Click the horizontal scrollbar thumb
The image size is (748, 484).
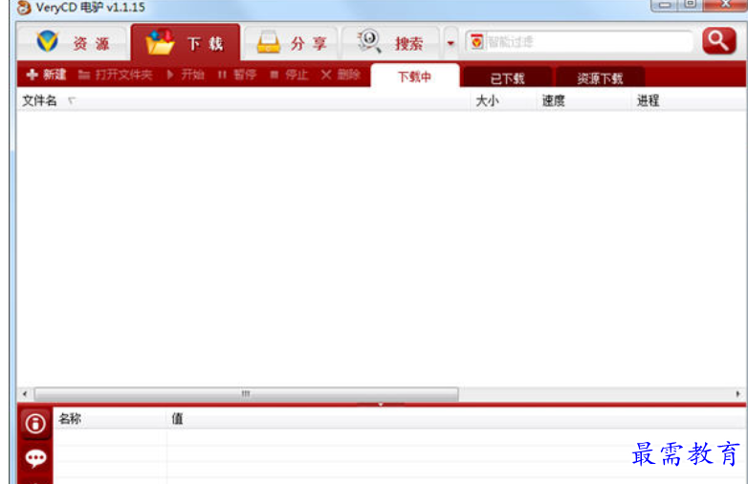tap(246, 394)
